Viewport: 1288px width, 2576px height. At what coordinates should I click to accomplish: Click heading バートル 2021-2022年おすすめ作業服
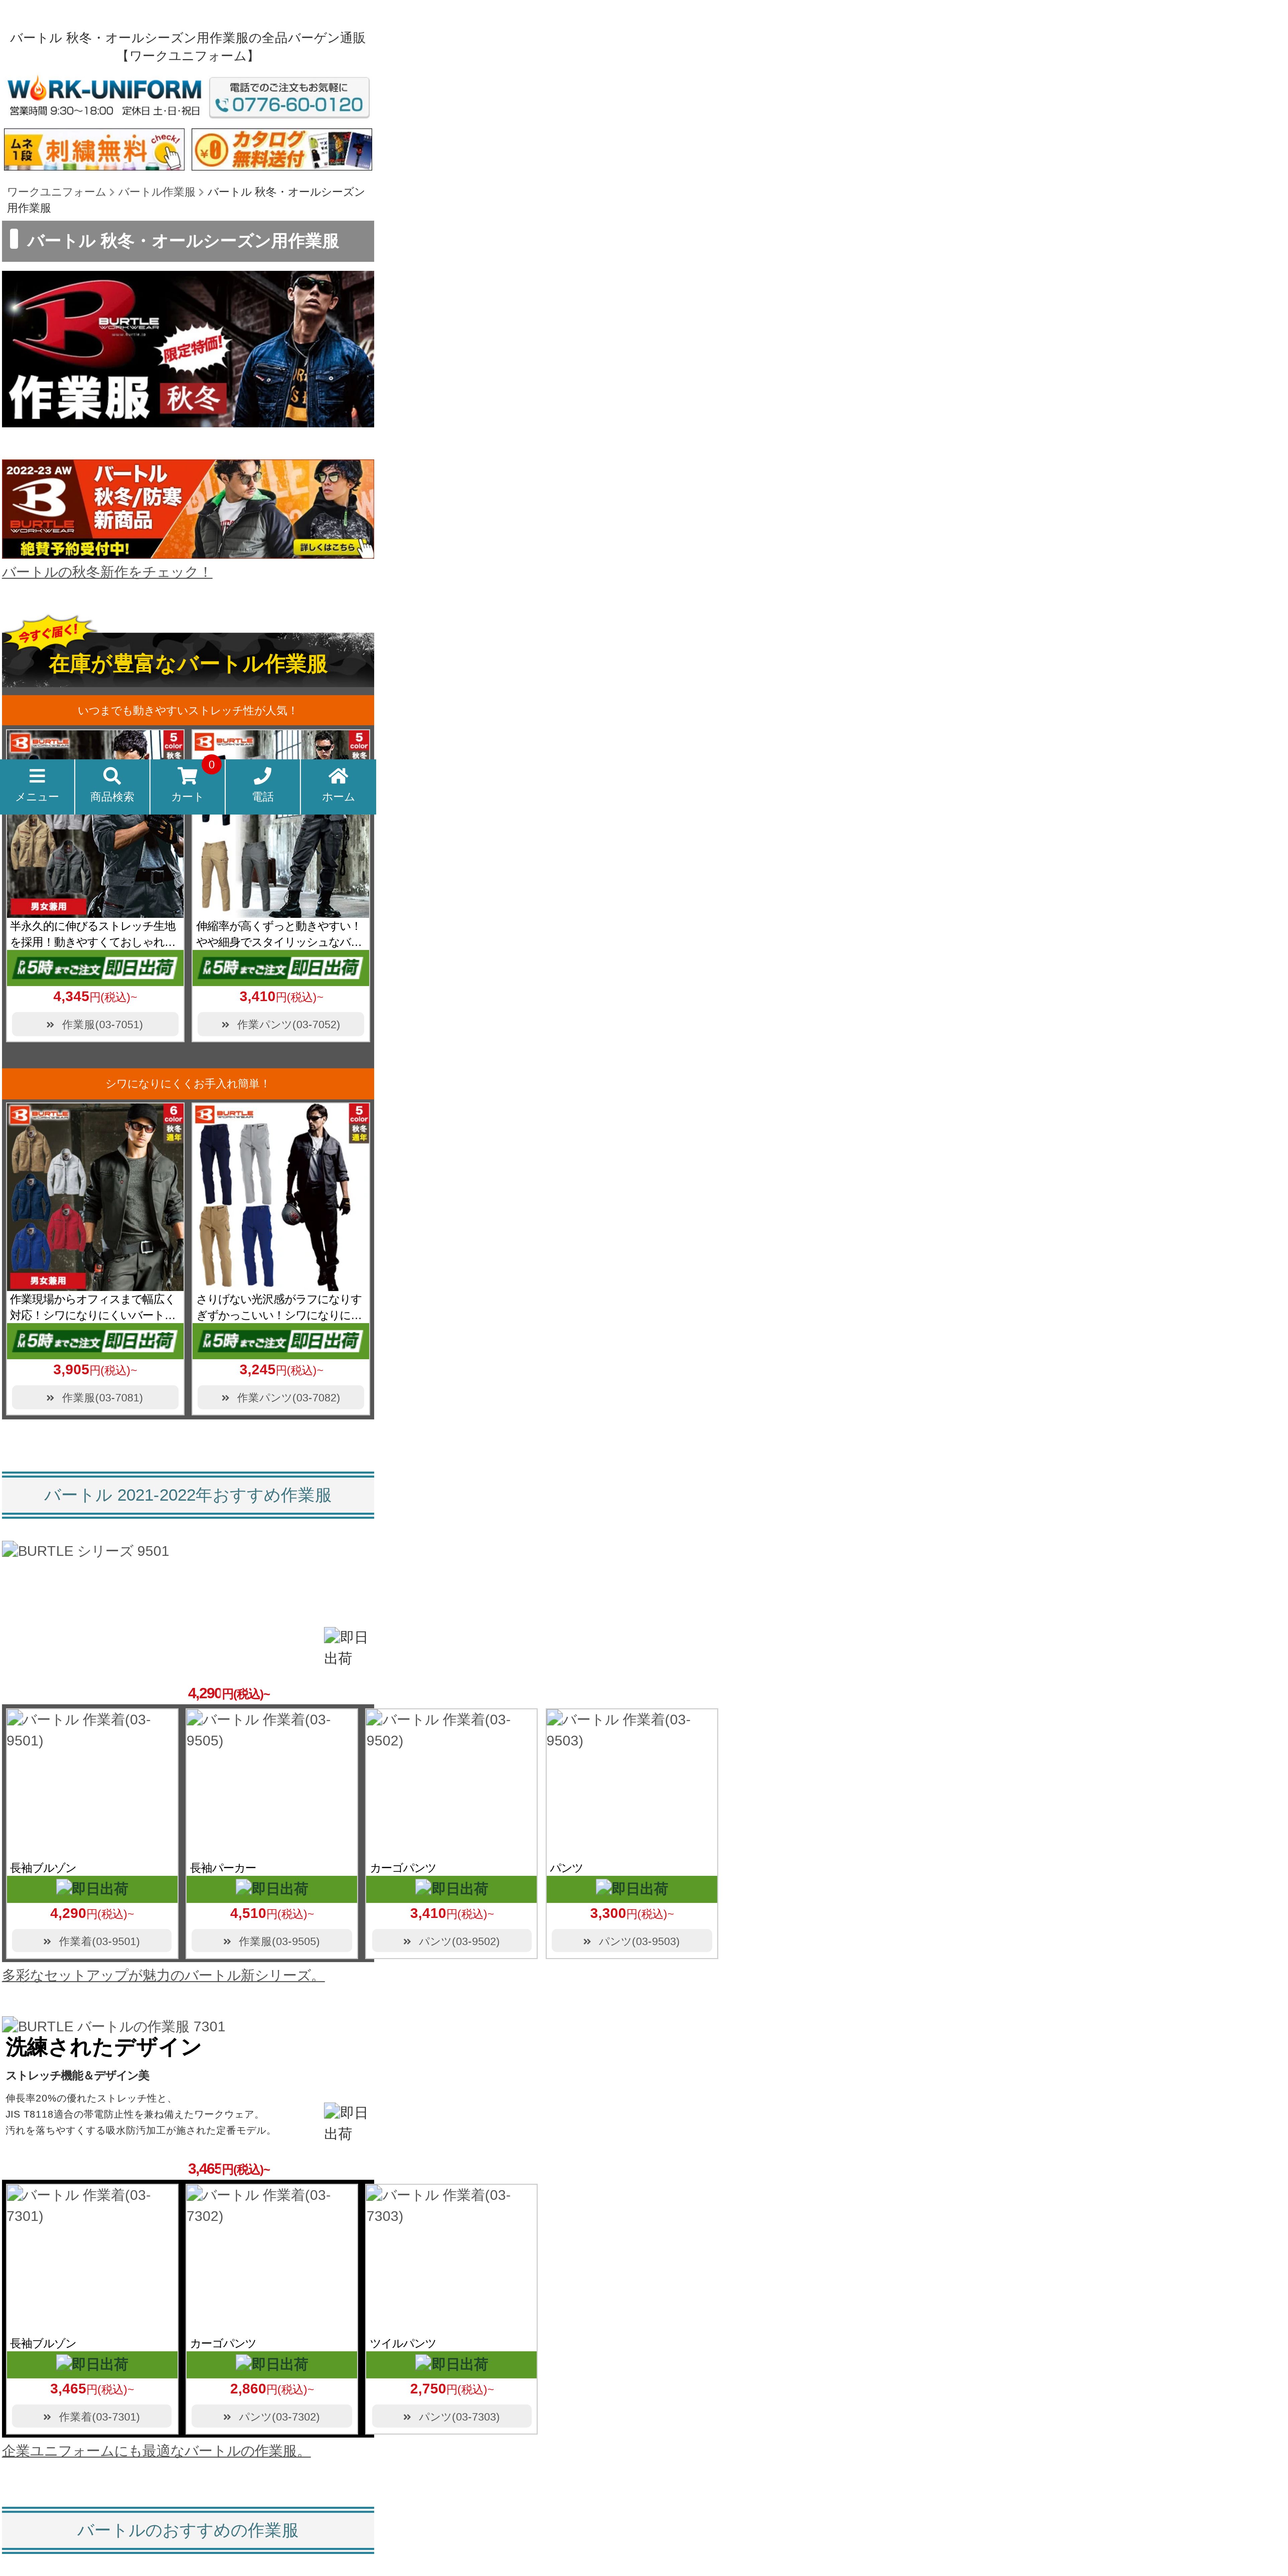point(188,1495)
